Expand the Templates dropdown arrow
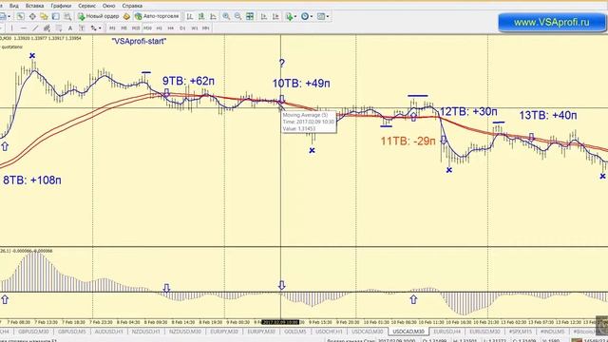 pyautogui.click(x=327, y=17)
